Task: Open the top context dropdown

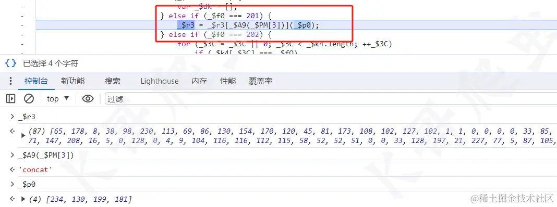Action: click(x=58, y=98)
